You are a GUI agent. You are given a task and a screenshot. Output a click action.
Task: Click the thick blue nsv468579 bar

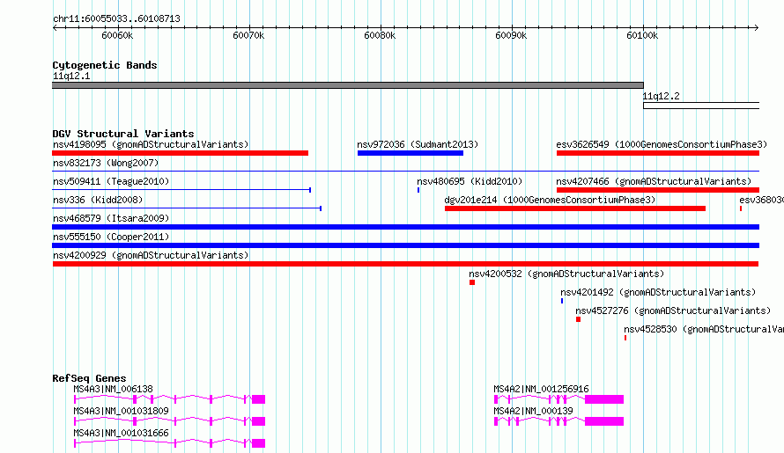click(x=405, y=227)
